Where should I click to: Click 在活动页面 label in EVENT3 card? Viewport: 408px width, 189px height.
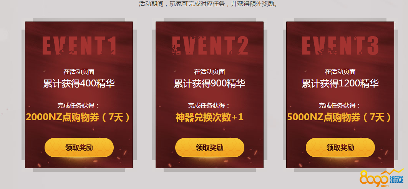[x=340, y=71]
